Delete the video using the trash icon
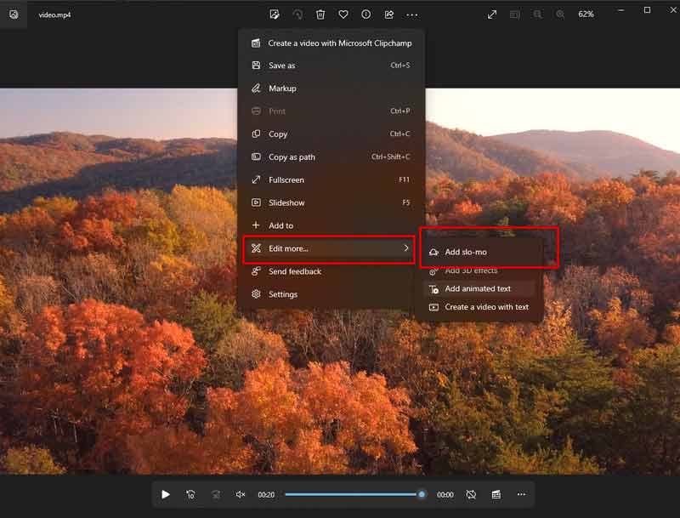The image size is (680, 518). [x=320, y=14]
